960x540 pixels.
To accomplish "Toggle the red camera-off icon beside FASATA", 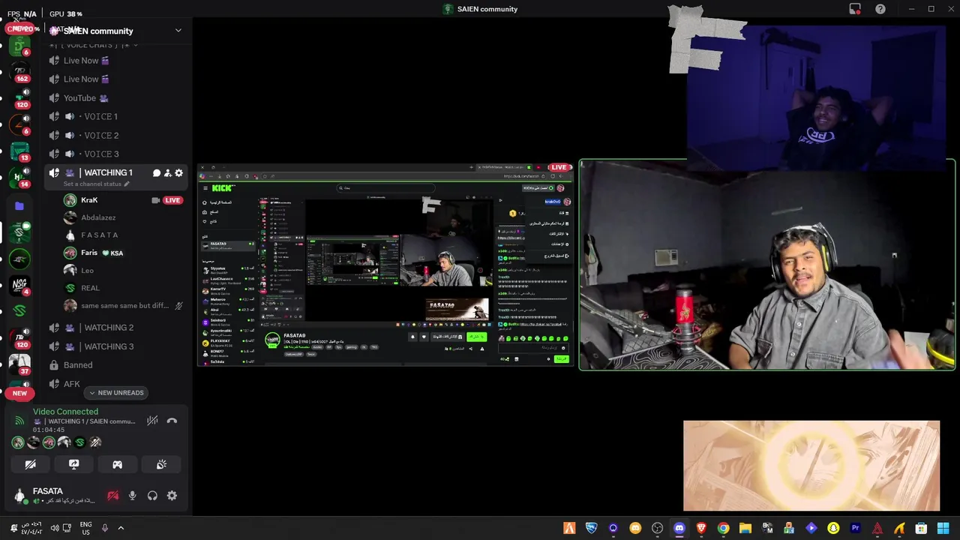I will click(x=112, y=496).
